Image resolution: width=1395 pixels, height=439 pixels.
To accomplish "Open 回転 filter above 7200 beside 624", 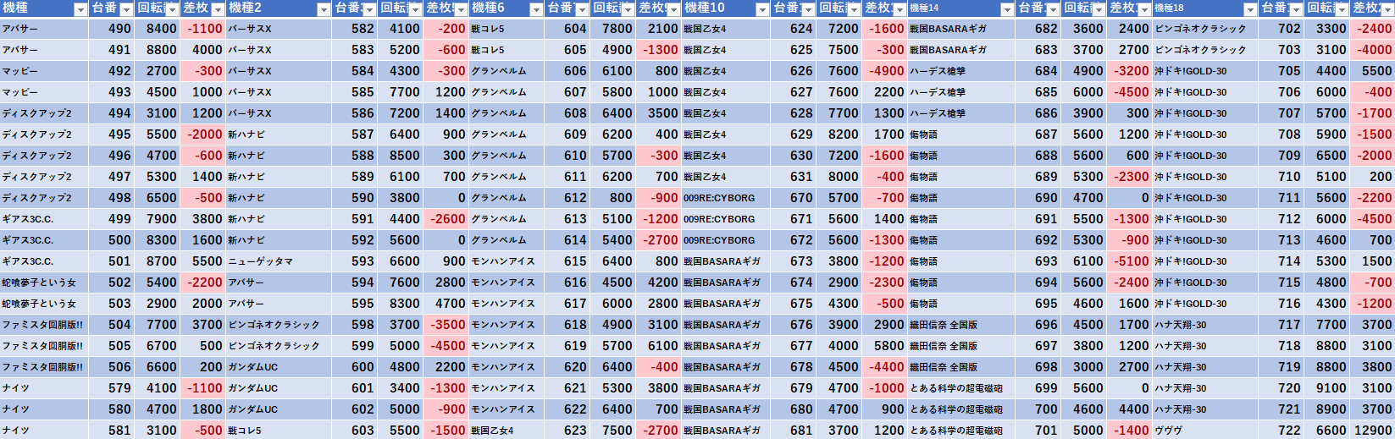I will (x=854, y=9).
